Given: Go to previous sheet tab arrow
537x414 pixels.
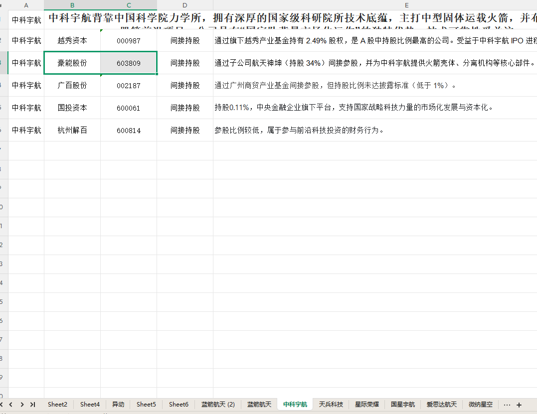Looking at the screenshot, I should pos(11,405).
